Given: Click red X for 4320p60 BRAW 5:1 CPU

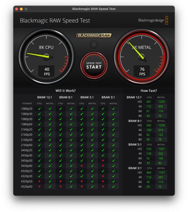Looking at the screenshot, I should (x=82, y=187).
